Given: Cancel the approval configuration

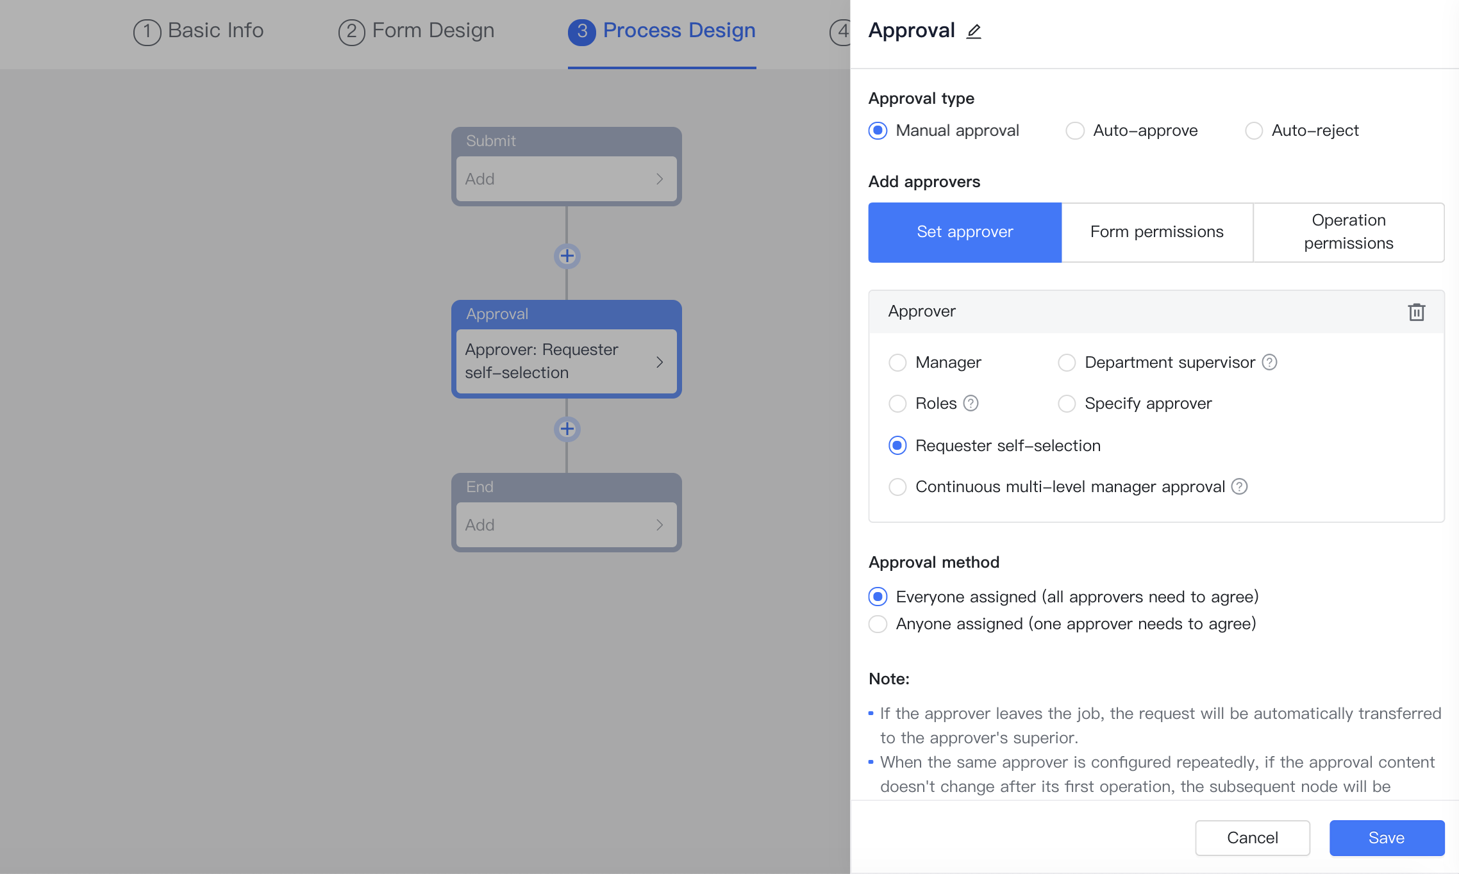Looking at the screenshot, I should (1253, 837).
